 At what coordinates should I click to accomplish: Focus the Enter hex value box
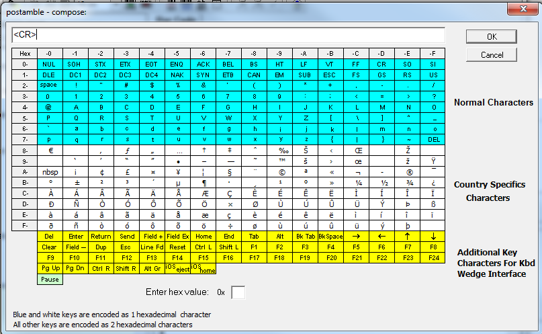(x=238, y=292)
